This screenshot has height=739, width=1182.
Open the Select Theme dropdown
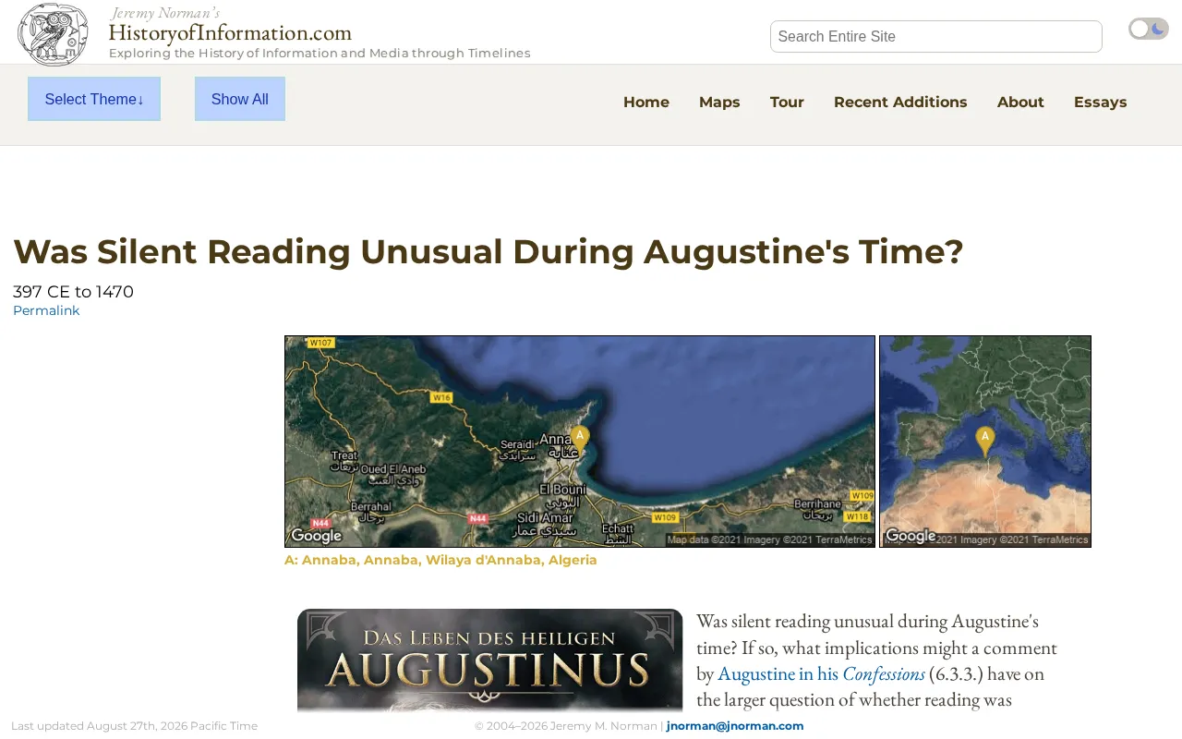(x=94, y=99)
